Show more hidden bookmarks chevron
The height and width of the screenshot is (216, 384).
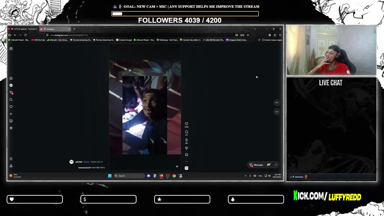259,40
